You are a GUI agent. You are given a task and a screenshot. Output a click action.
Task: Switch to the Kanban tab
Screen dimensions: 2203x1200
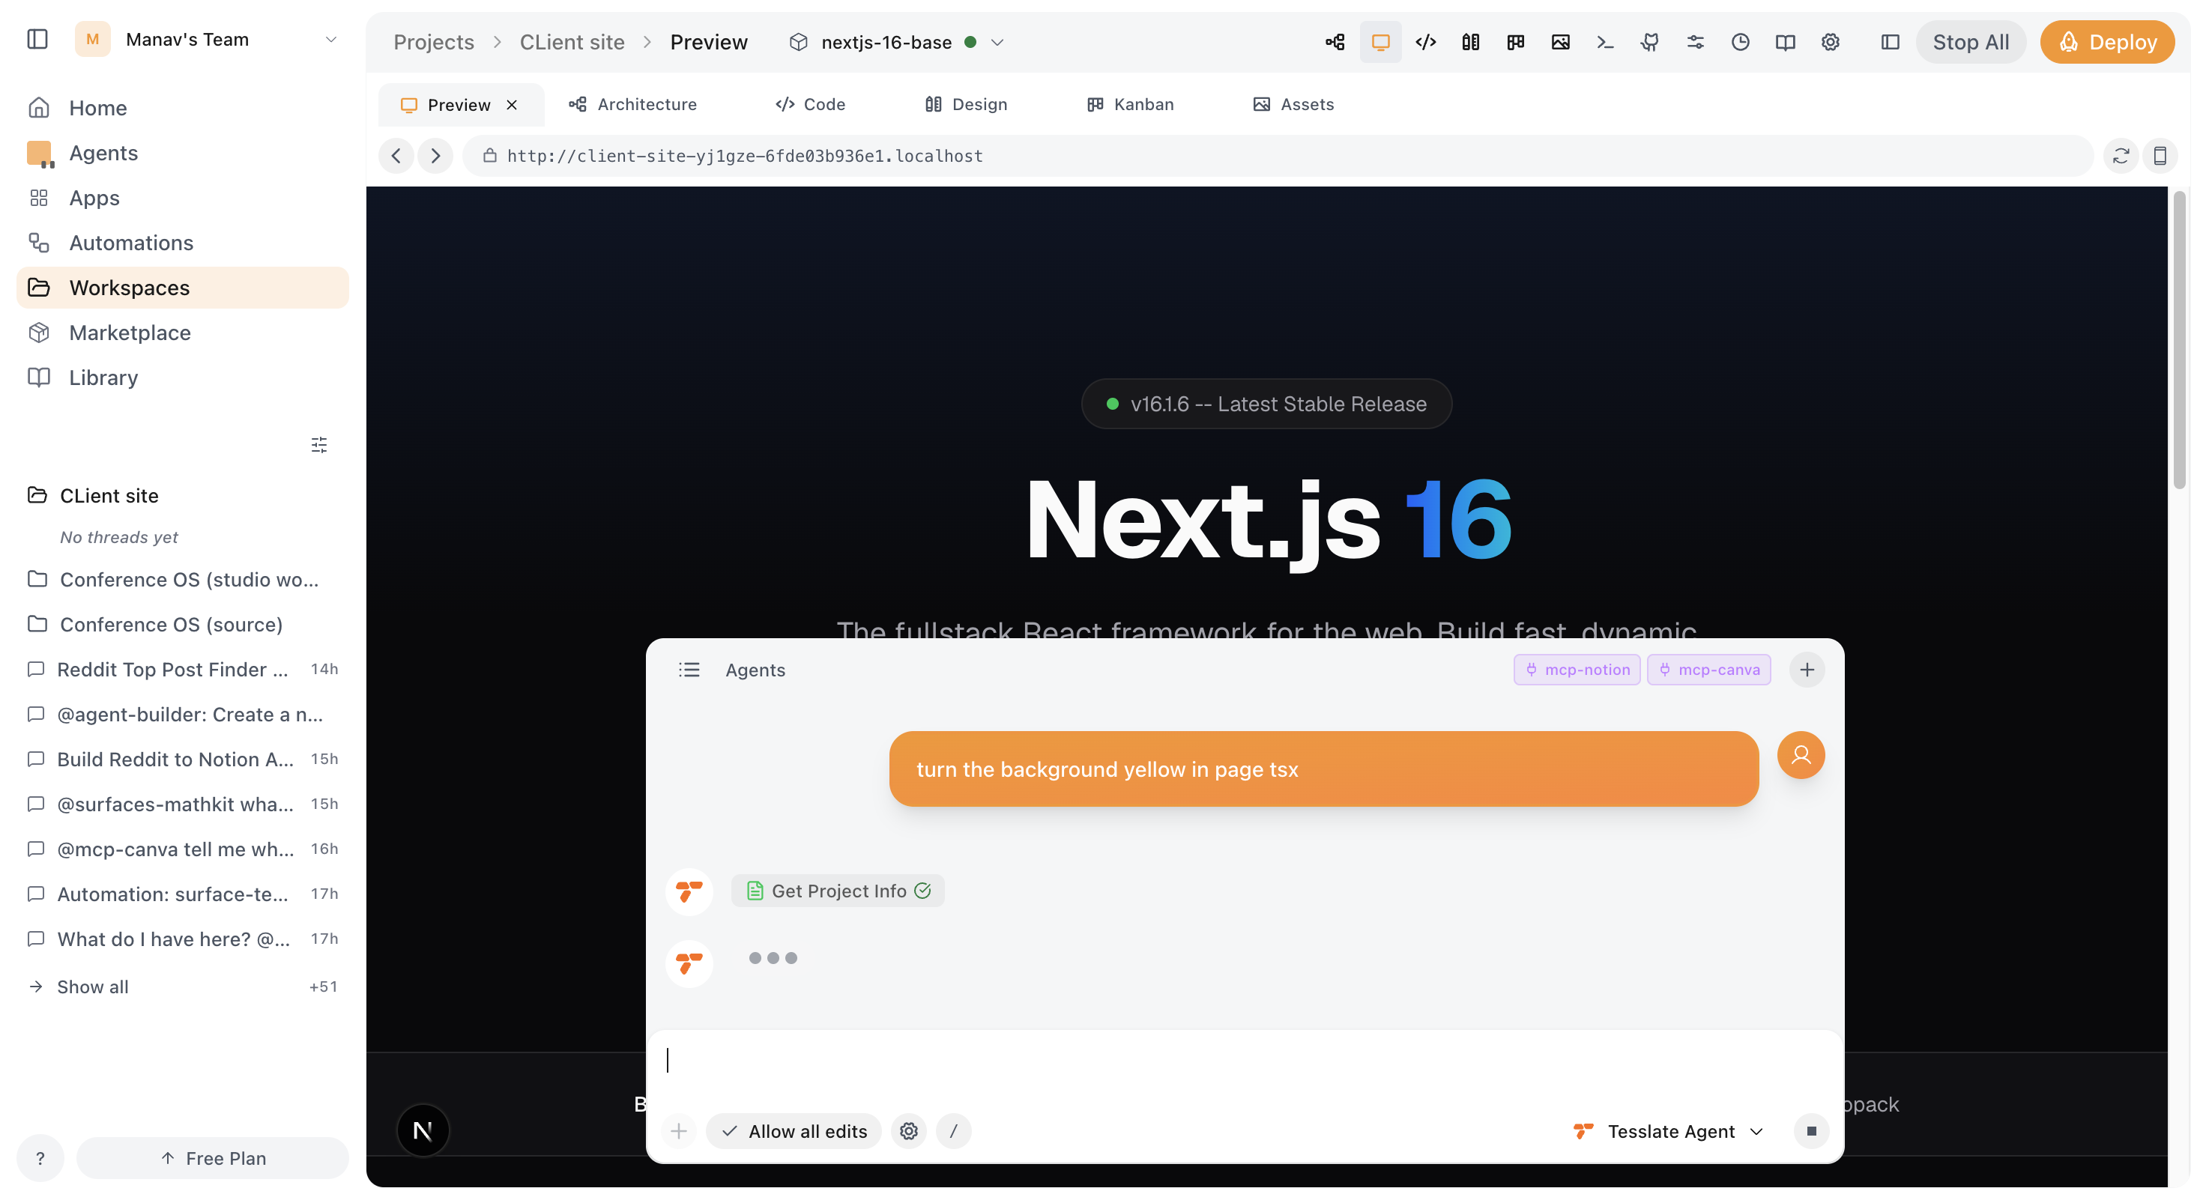(x=1131, y=104)
